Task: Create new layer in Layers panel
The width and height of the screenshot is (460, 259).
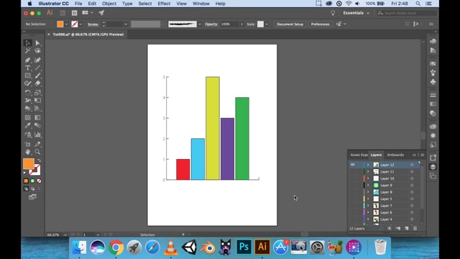Action: [407, 228]
